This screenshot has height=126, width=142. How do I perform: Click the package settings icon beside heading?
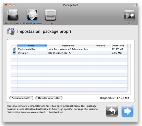tap(11, 32)
